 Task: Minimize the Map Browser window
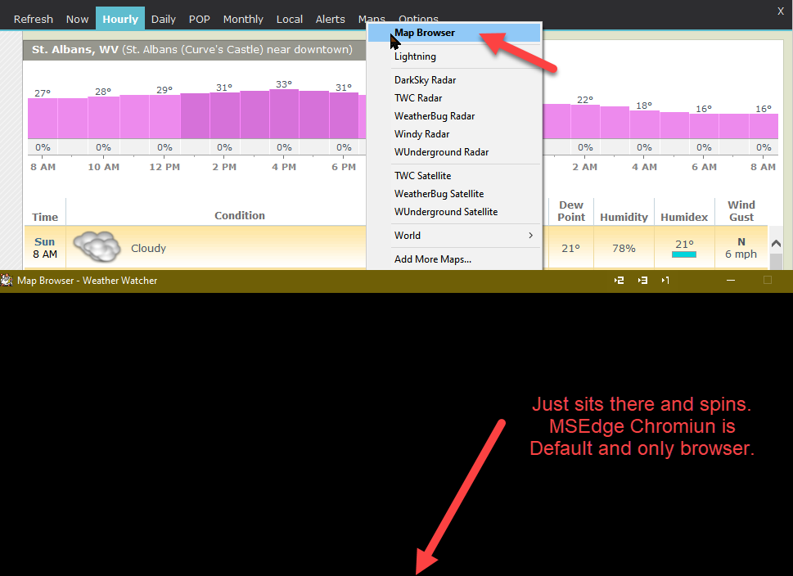tap(731, 281)
